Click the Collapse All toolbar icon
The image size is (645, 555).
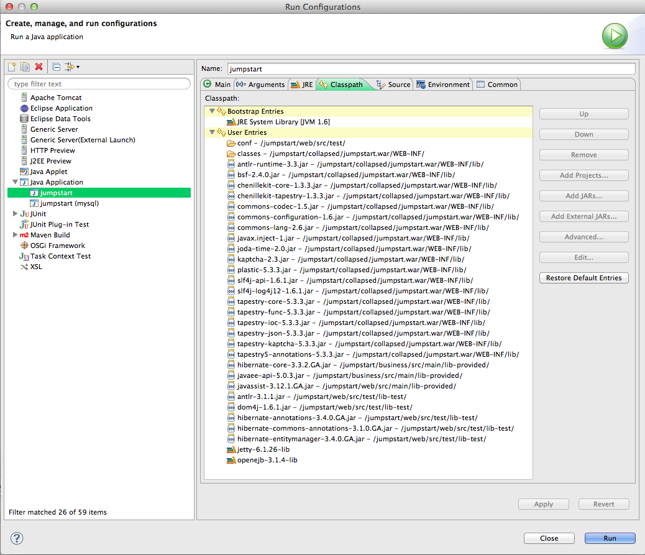coord(57,67)
